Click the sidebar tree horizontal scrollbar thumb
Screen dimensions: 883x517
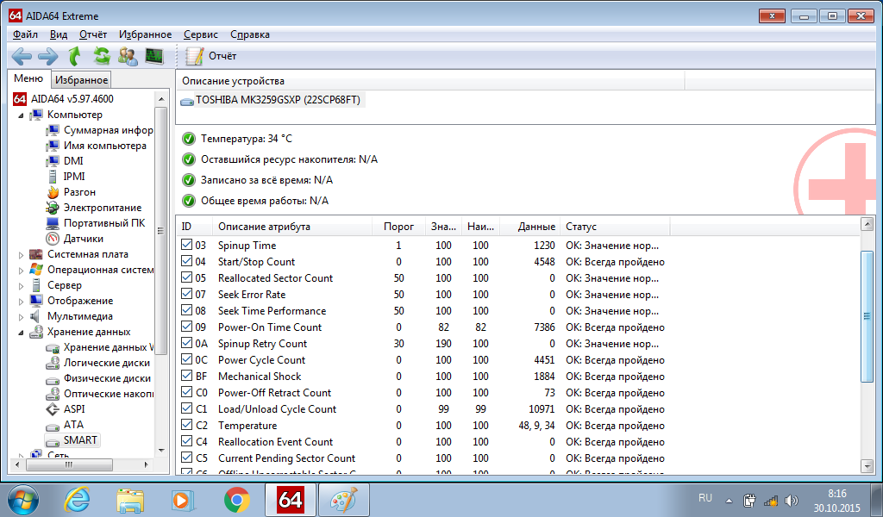point(69,464)
